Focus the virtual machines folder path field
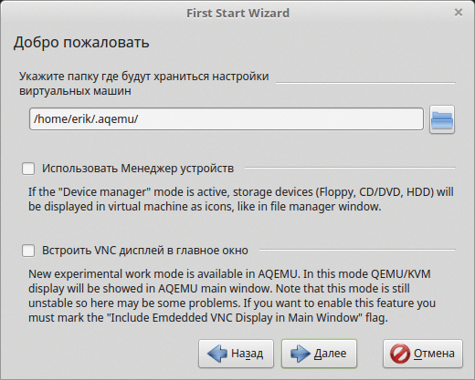 (x=227, y=119)
